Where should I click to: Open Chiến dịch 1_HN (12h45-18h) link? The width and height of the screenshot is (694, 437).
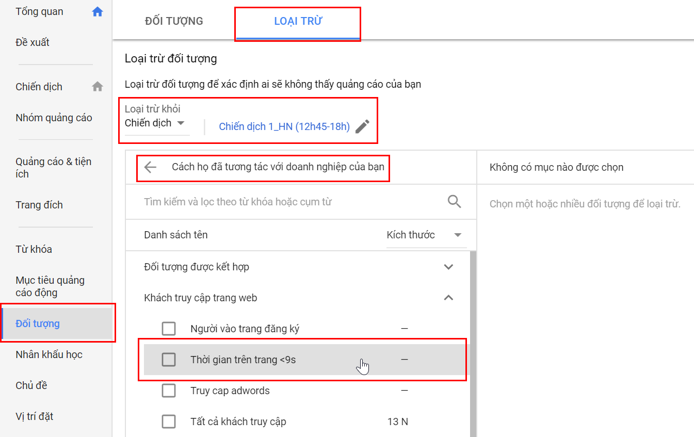click(284, 127)
